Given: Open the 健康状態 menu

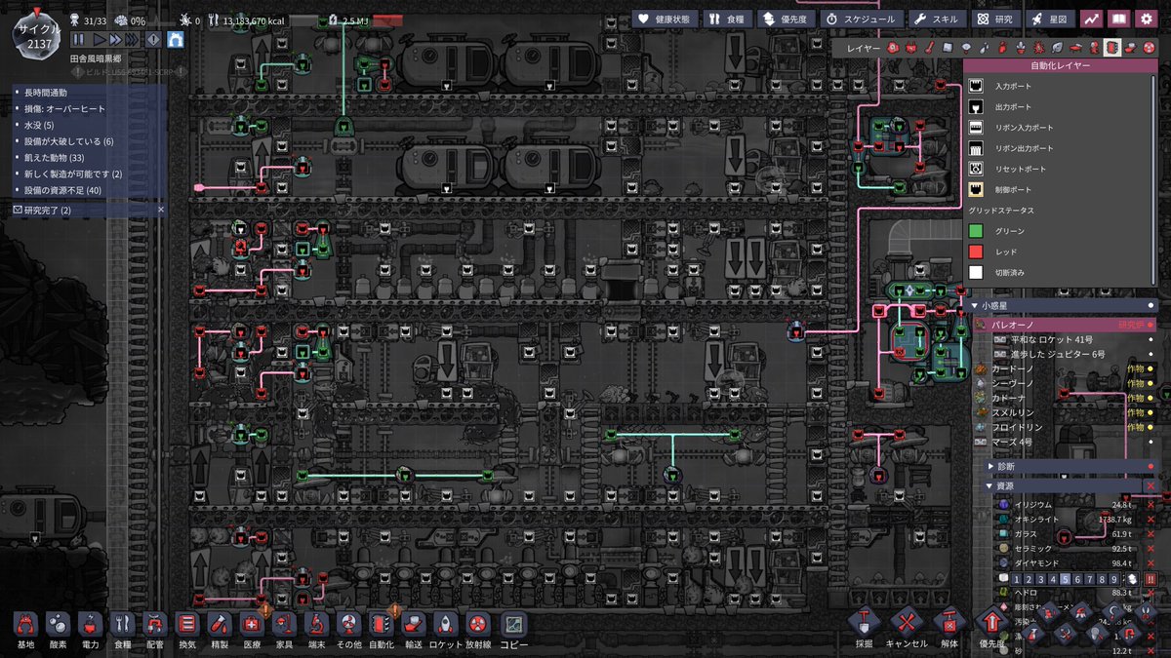Looking at the screenshot, I should (x=664, y=19).
